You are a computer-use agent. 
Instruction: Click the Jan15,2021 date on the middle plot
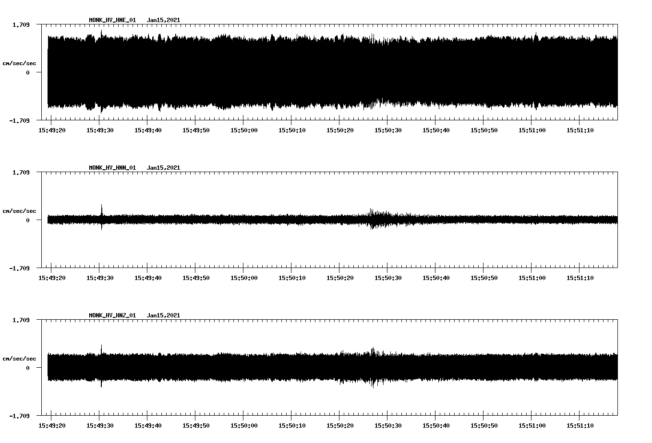pyautogui.click(x=164, y=167)
